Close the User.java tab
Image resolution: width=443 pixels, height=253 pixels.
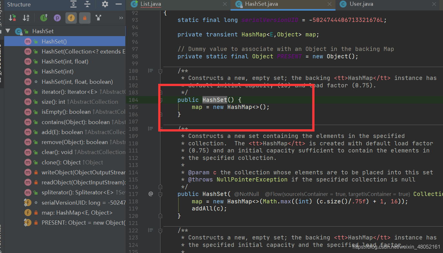[434, 4]
